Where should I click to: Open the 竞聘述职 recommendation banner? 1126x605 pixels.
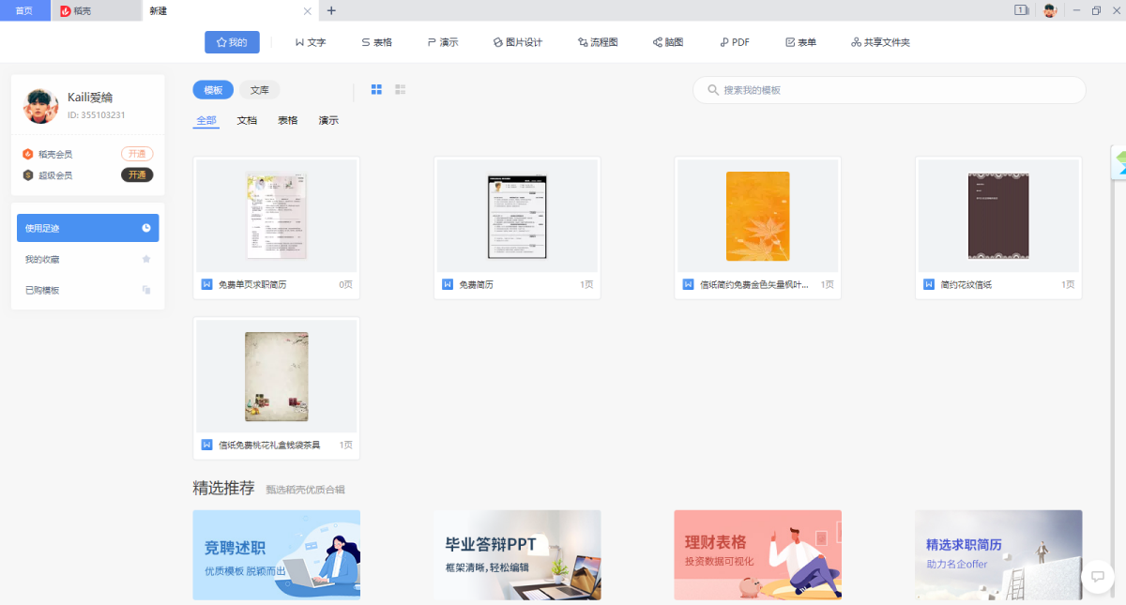click(x=277, y=555)
